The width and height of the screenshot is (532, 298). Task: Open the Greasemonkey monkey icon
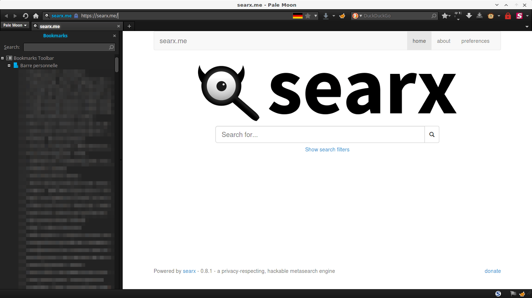click(491, 16)
